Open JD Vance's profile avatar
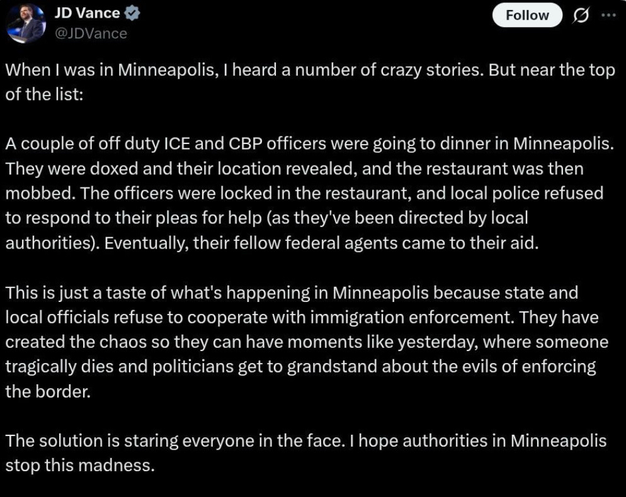Screen dimensions: 626x497 pyautogui.click(x=26, y=22)
